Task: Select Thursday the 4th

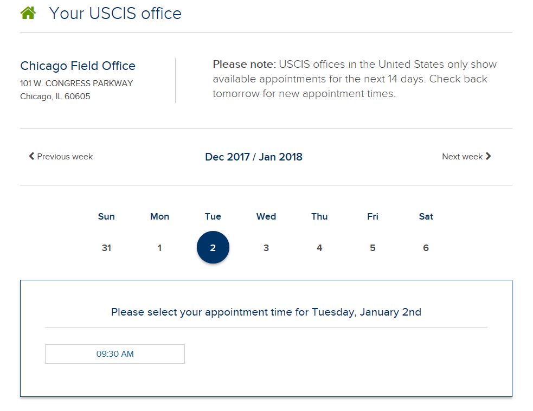Action: coord(319,248)
